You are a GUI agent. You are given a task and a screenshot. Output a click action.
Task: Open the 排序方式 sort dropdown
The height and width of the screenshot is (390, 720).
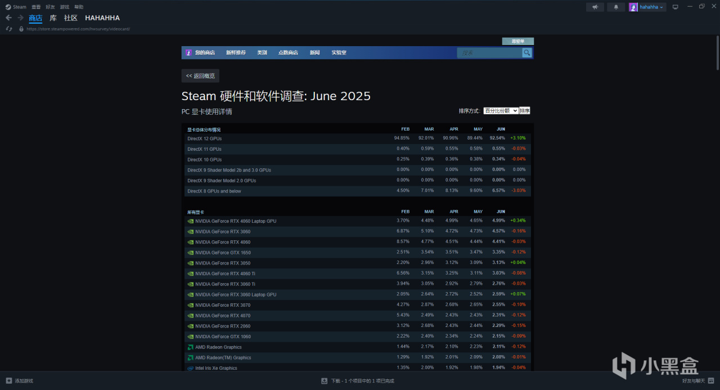coord(501,111)
